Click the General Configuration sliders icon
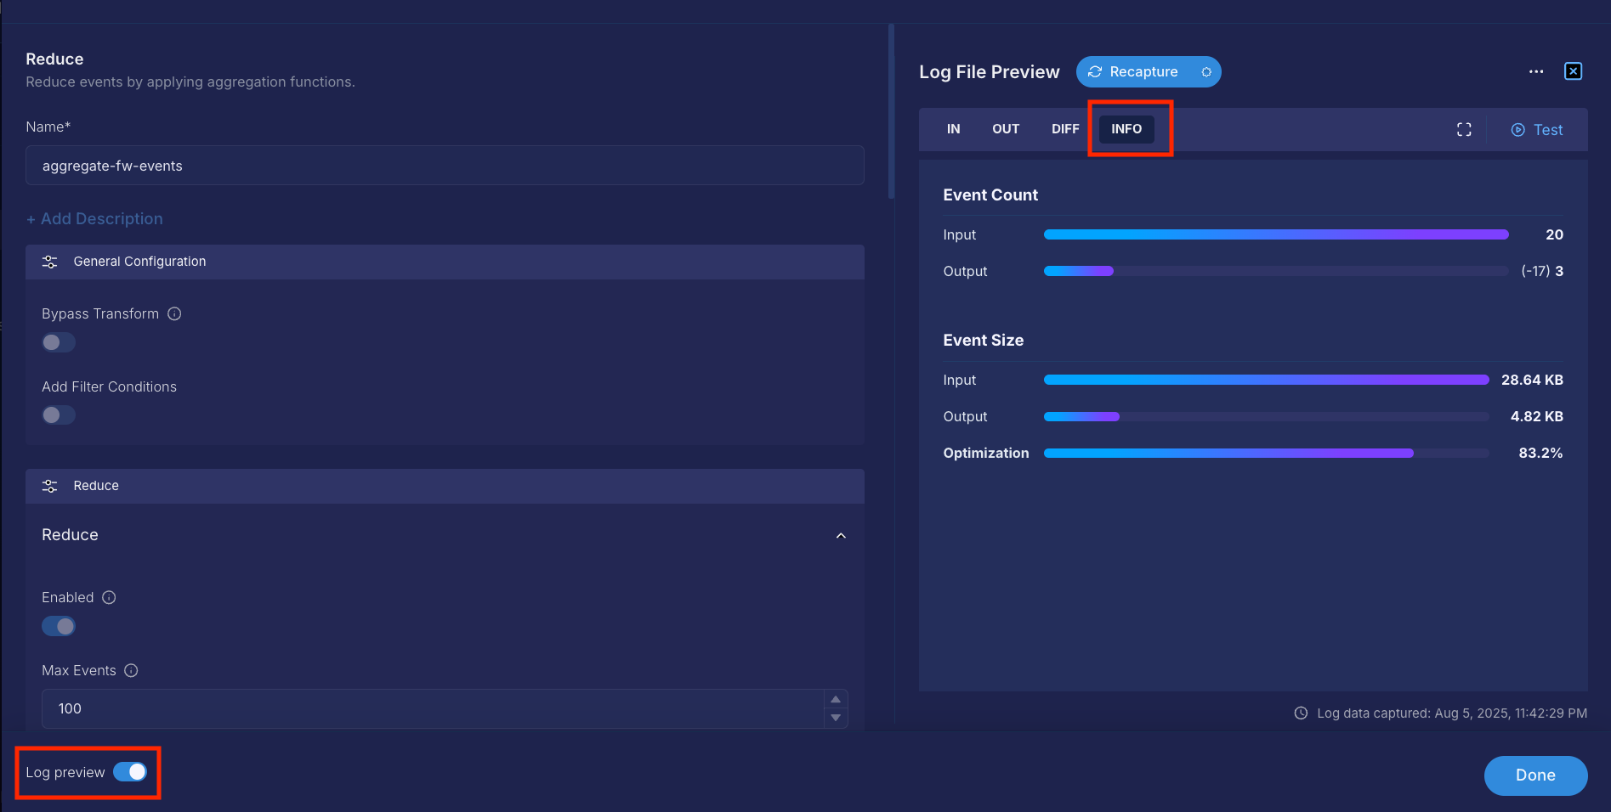The height and width of the screenshot is (812, 1611). tap(50, 262)
